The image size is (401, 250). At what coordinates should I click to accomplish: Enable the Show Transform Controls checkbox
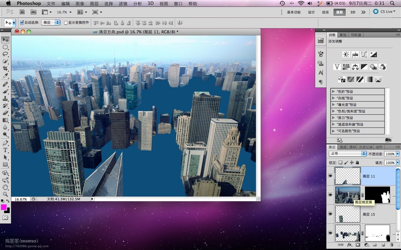[x=66, y=22]
